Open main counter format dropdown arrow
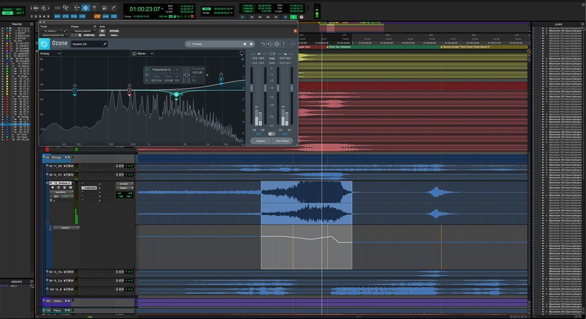This screenshot has width=586, height=319. (x=162, y=9)
